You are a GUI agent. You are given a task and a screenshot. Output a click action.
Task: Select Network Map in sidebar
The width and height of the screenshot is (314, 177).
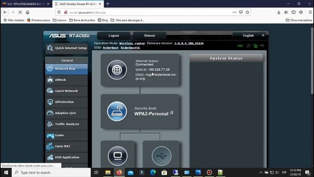(x=67, y=69)
